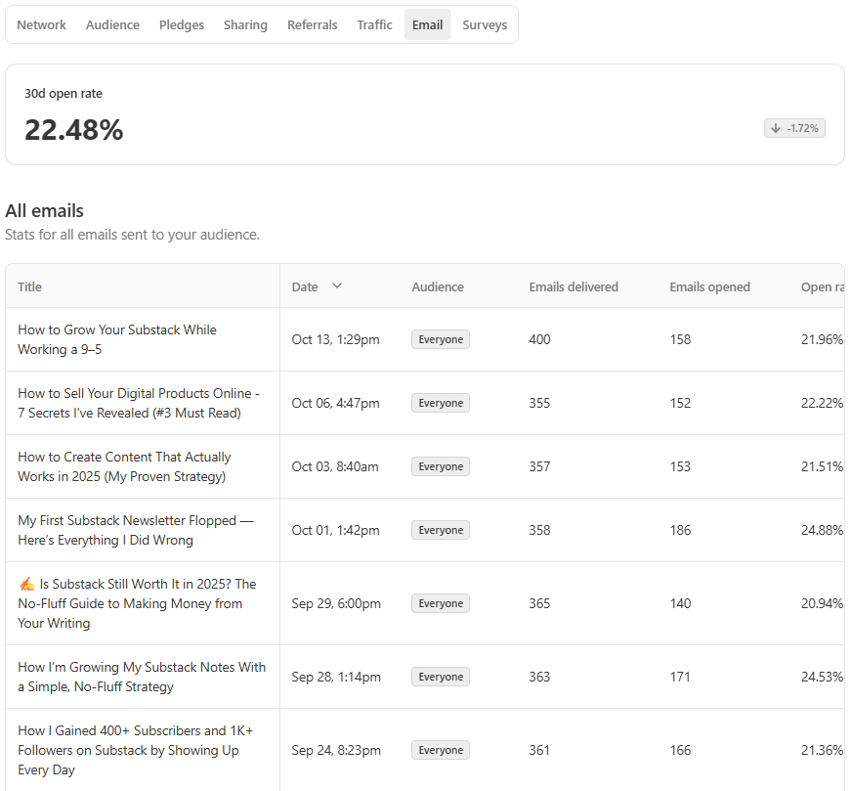Click emails opened value 140
851x791 pixels.
(x=680, y=603)
